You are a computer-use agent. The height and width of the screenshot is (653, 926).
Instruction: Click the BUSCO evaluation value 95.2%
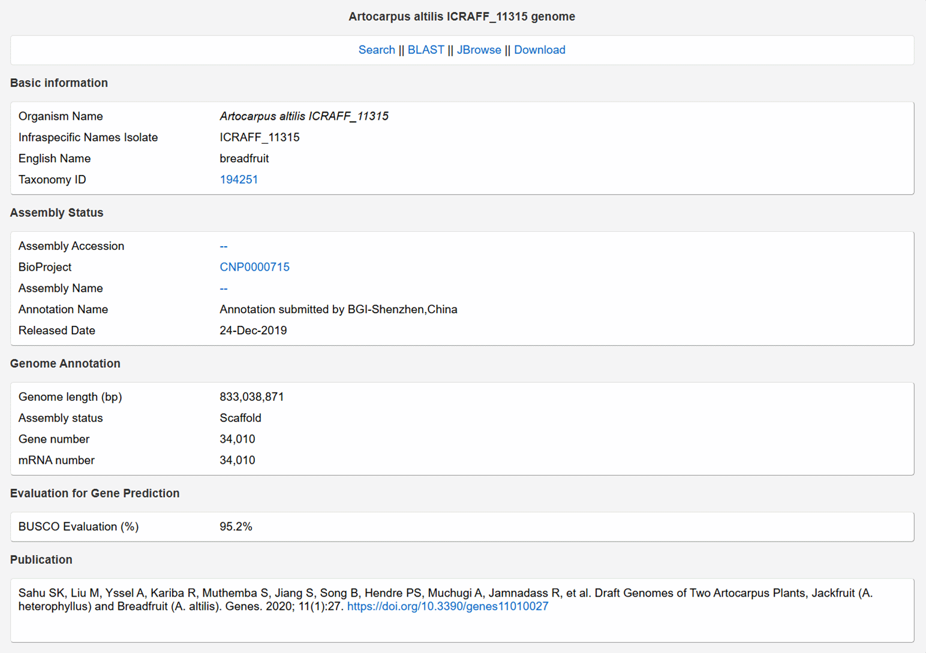point(236,527)
